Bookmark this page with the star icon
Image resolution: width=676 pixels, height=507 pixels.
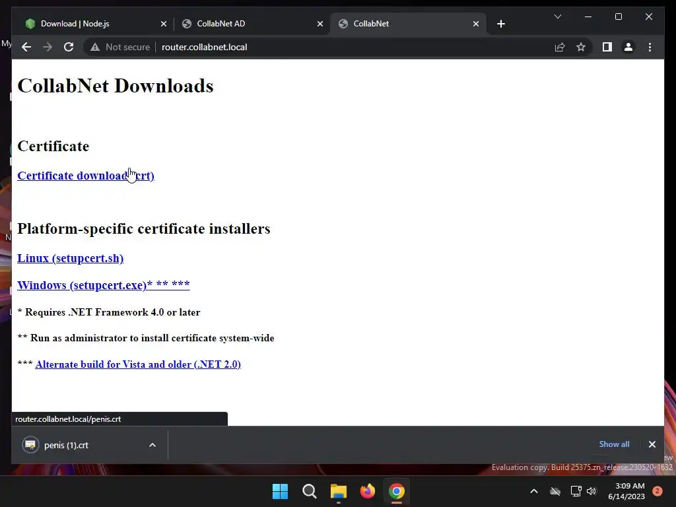581,47
